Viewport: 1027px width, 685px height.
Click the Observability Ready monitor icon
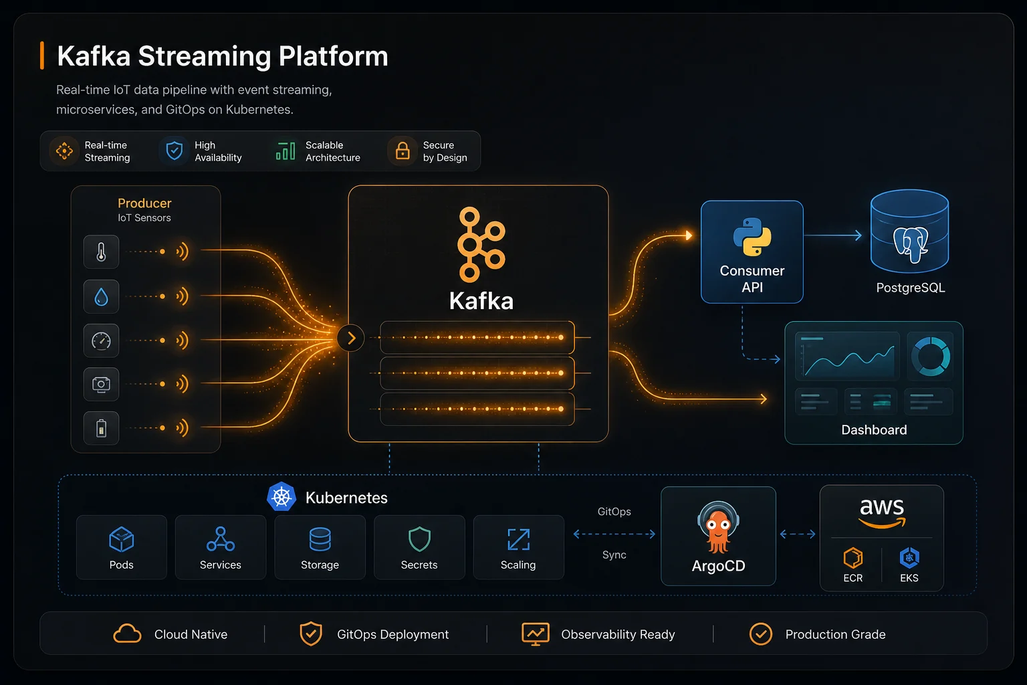point(535,634)
